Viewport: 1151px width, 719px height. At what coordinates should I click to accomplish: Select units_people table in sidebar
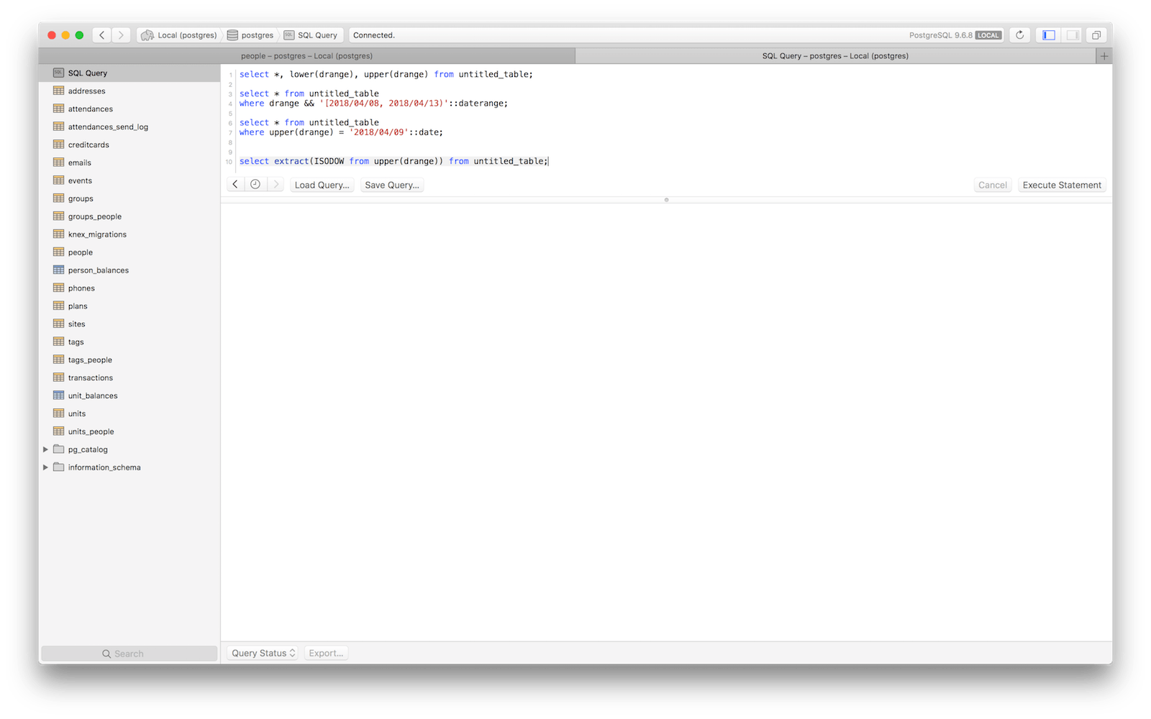point(129,431)
